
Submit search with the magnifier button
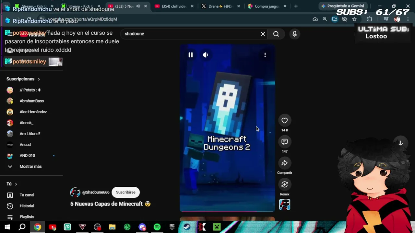(x=276, y=34)
